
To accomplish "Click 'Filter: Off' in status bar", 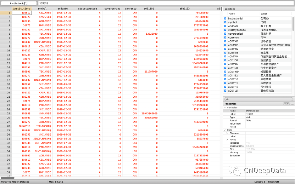I will coord(274,182).
